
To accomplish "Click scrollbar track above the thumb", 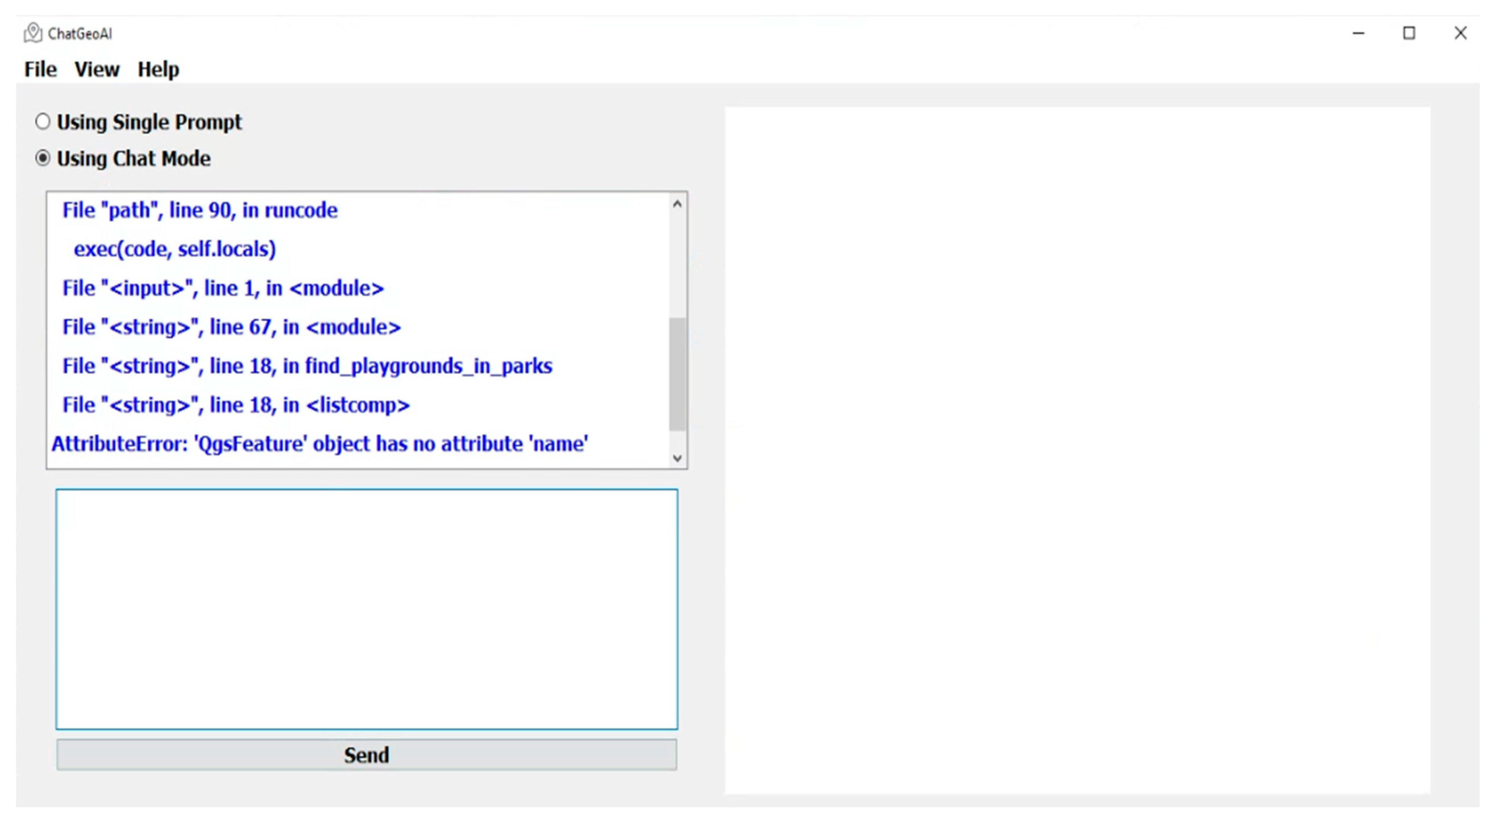I will click(x=677, y=263).
